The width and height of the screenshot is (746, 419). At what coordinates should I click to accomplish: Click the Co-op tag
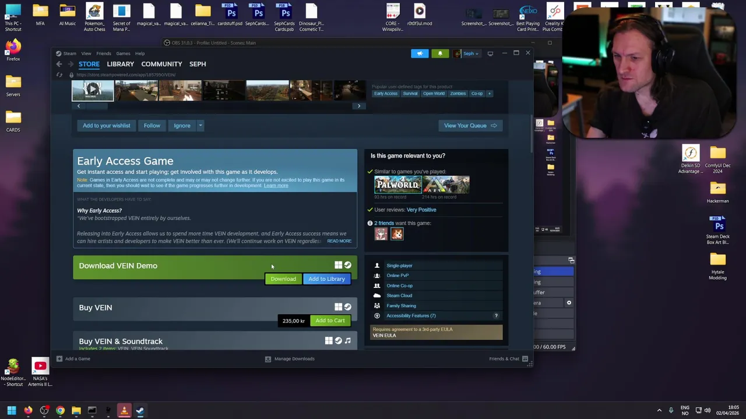(x=477, y=94)
